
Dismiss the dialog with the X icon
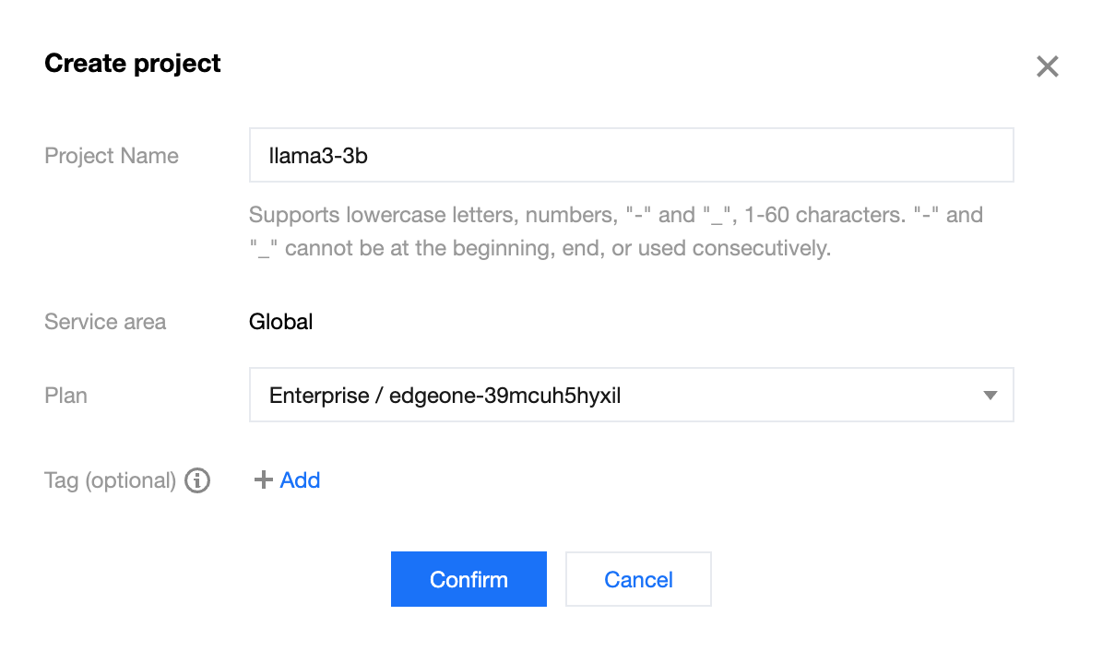point(1047,65)
